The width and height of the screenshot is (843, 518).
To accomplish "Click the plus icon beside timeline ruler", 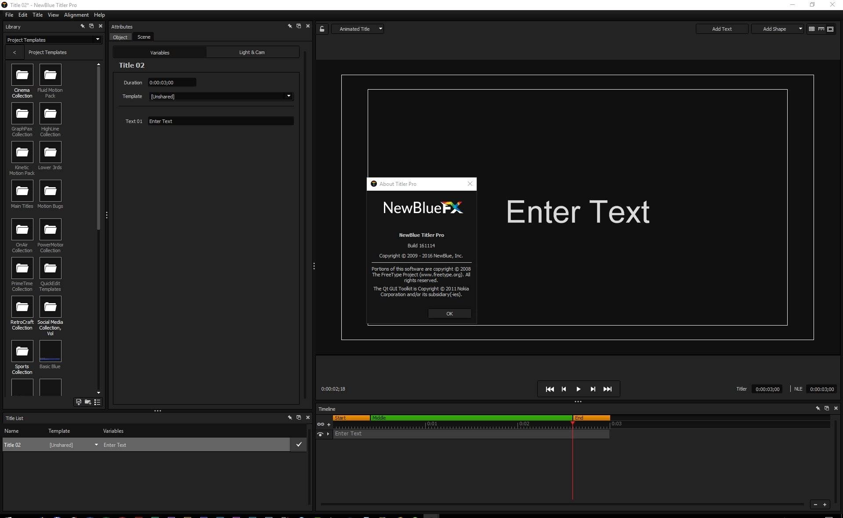I will click(x=329, y=424).
